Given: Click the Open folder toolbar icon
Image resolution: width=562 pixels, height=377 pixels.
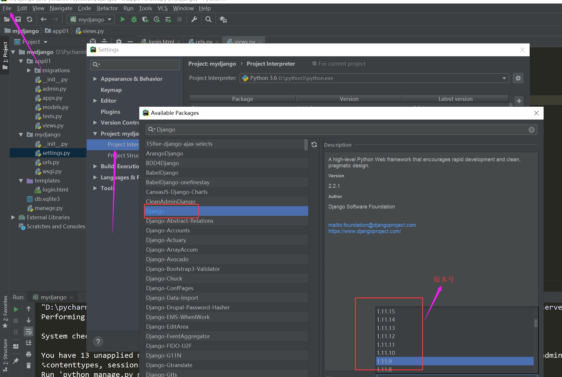Looking at the screenshot, I should [x=7, y=20].
